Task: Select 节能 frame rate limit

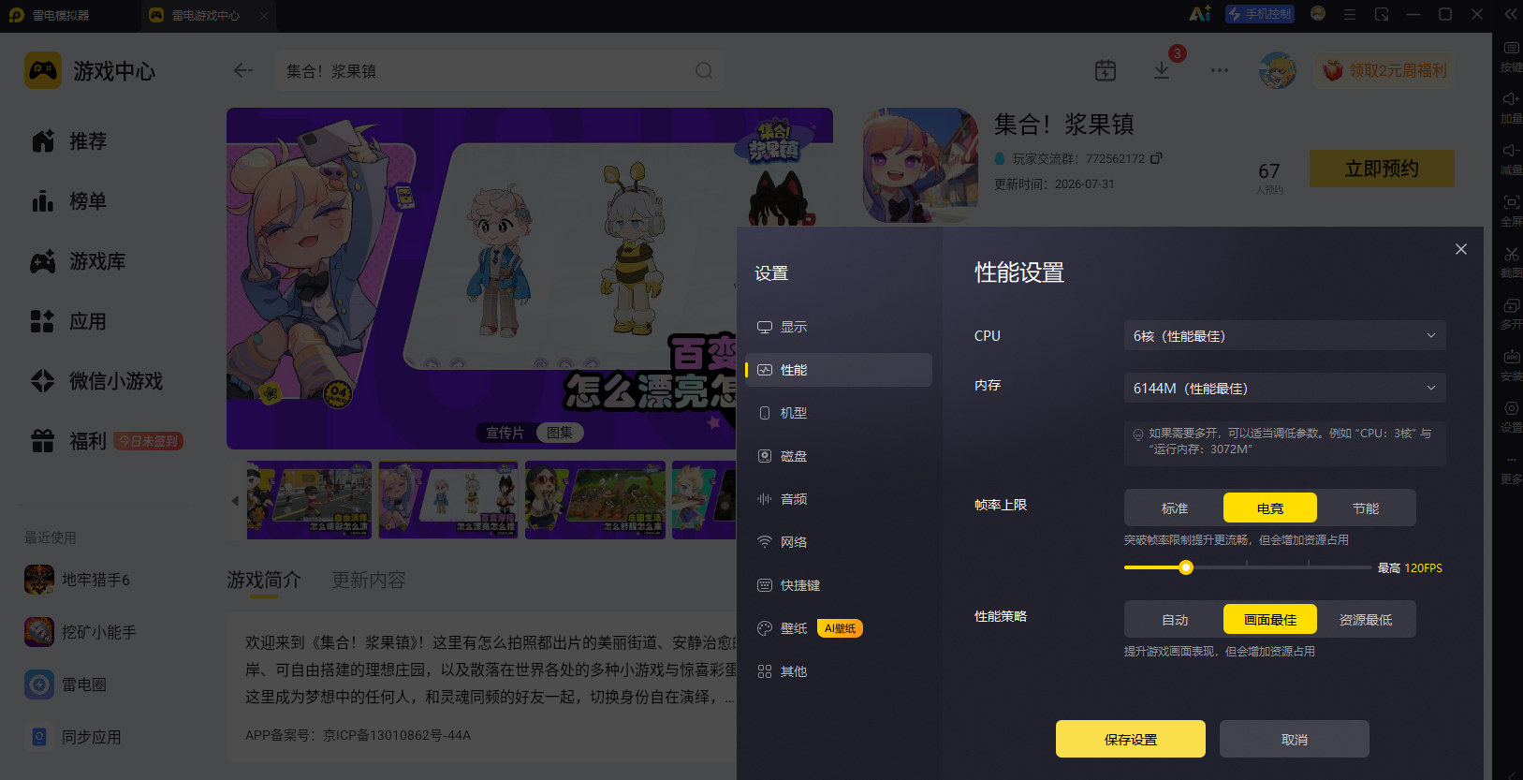Action: point(1366,508)
